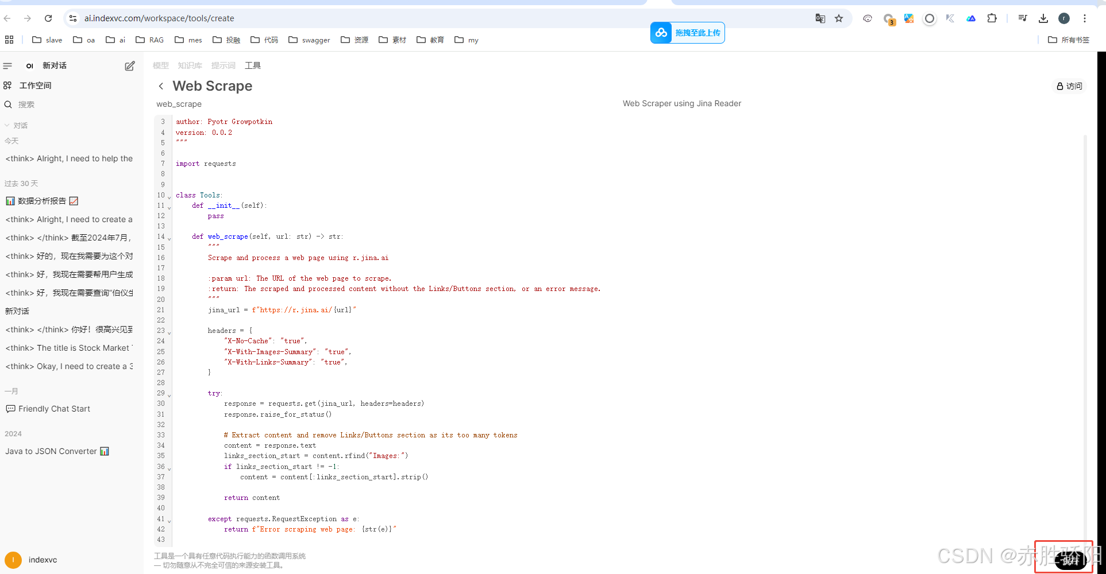Open the 所有书签 folder

[x=1069, y=40]
